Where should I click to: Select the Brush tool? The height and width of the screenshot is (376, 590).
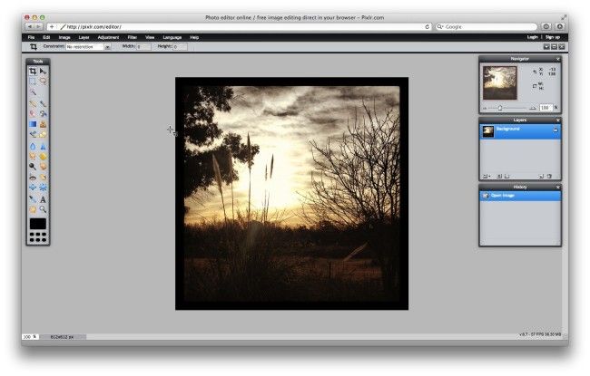click(44, 103)
